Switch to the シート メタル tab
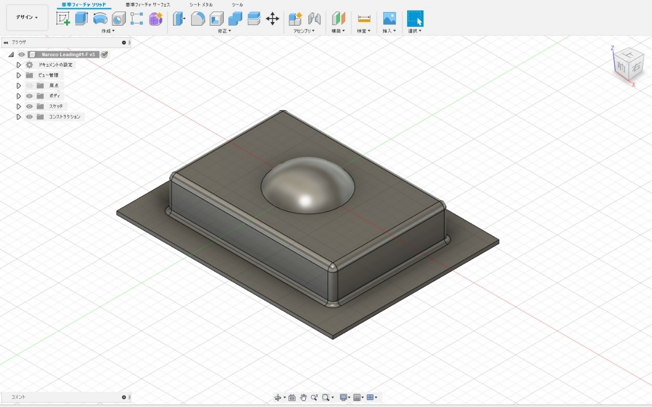The height and width of the screenshot is (407, 652). point(201,5)
